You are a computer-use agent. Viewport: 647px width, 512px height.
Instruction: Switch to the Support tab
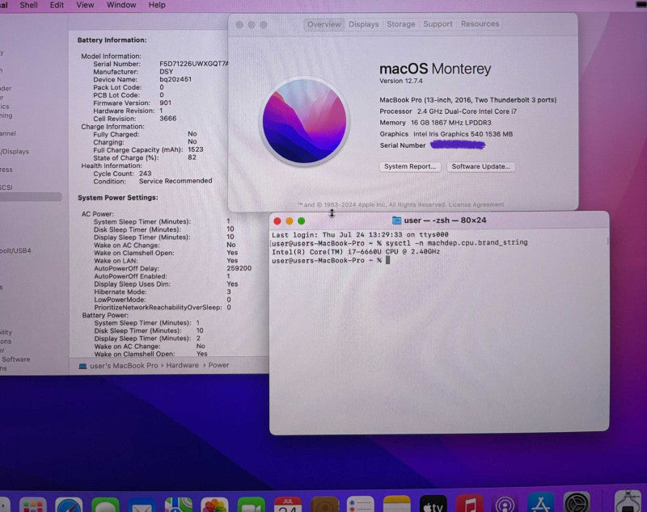click(x=438, y=24)
